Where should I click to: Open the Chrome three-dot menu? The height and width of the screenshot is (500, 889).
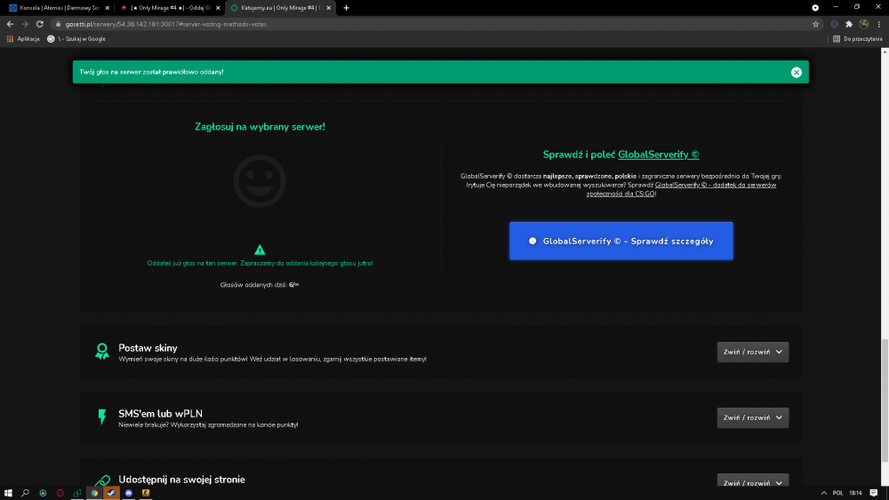pos(879,24)
